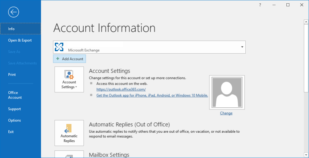Minimize the Outlook window
309x158 pixels.
(x=274, y=5)
